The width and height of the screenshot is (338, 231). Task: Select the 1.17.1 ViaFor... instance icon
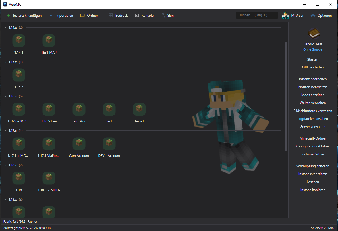click(x=49, y=144)
